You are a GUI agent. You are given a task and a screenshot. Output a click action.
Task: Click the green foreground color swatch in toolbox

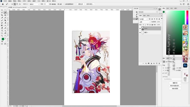click(3, 39)
